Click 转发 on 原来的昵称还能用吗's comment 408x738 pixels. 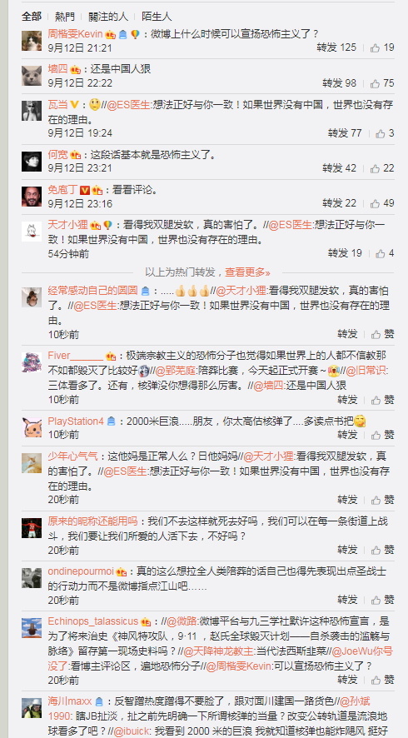[x=347, y=549]
